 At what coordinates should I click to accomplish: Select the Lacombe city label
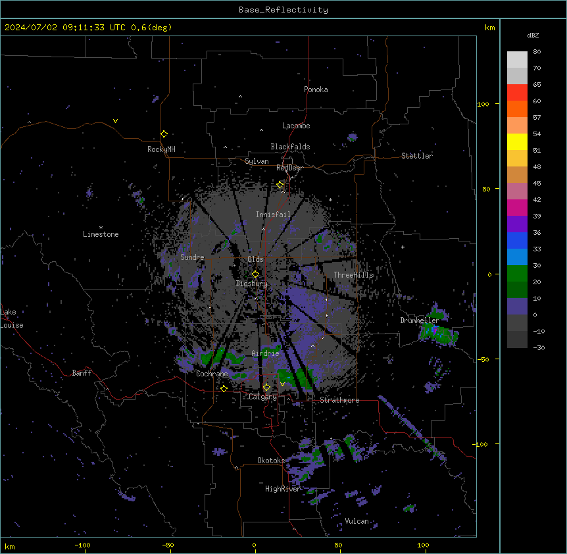[296, 126]
